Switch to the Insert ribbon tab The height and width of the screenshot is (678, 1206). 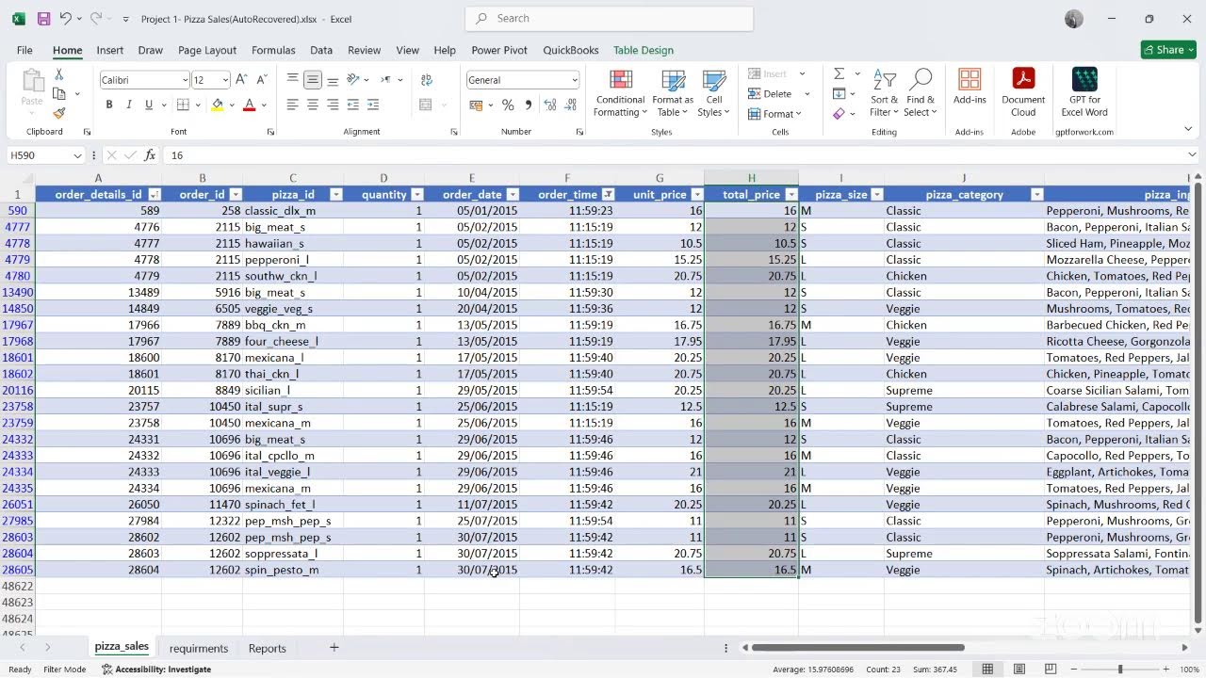(x=109, y=50)
